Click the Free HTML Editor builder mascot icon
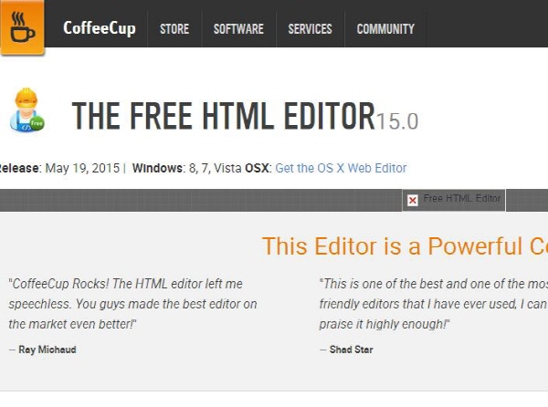The height and width of the screenshot is (407, 548). (27, 110)
